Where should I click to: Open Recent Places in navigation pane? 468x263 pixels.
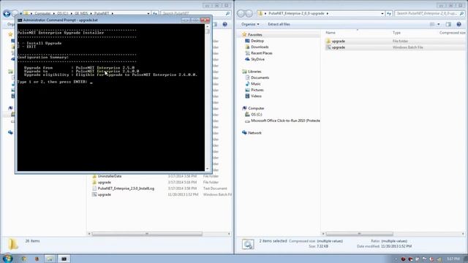pyautogui.click(x=262, y=53)
